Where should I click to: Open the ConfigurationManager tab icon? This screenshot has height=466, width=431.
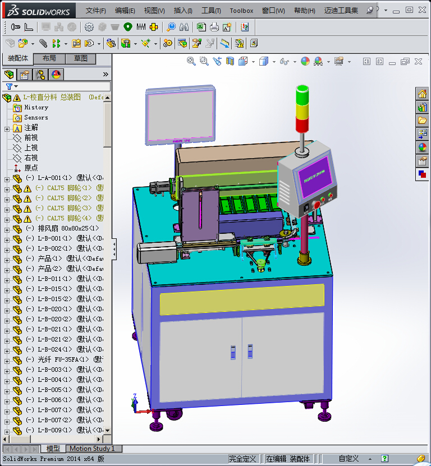point(40,75)
